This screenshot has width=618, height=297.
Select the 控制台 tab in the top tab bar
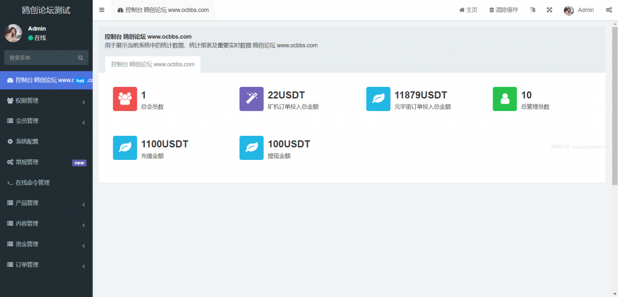(x=163, y=10)
